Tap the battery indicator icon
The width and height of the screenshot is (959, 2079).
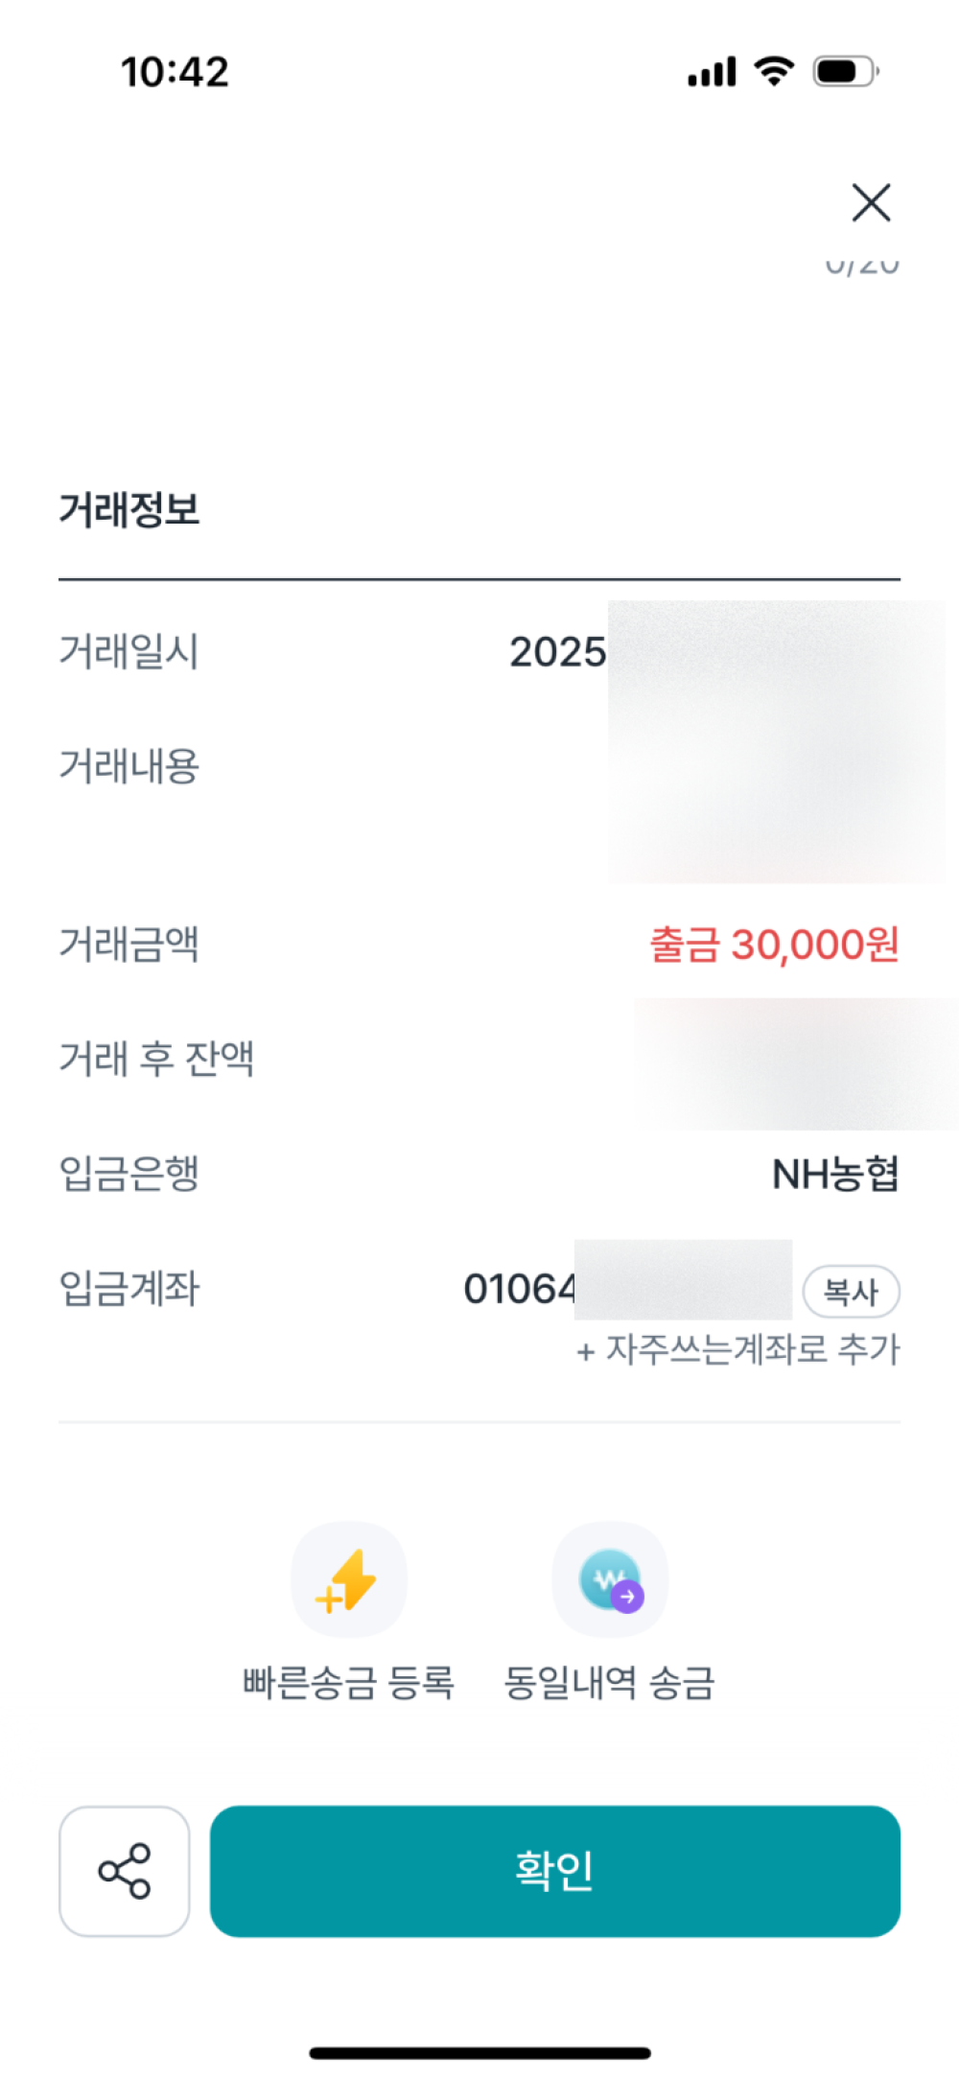(846, 72)
